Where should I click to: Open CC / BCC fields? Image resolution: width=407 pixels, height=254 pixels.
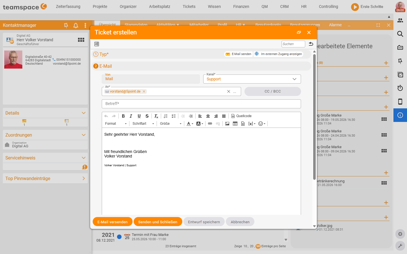pos(273,91)
